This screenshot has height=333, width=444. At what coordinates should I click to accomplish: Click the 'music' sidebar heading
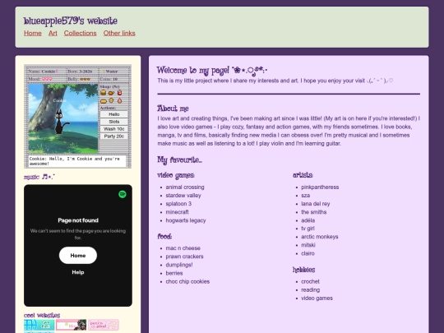click(39, 177)
